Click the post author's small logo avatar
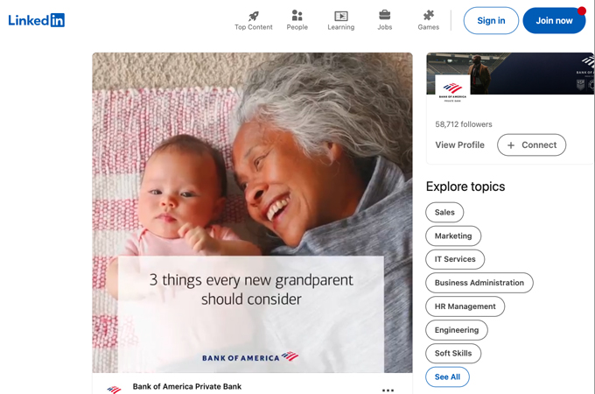The image size is (595, 394). coord(114,390)
